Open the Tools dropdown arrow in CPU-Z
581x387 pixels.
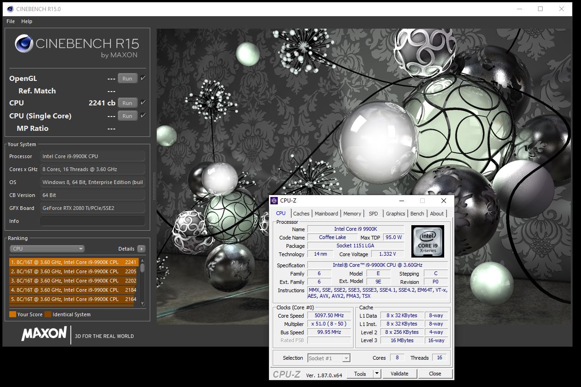pos(377,374)
